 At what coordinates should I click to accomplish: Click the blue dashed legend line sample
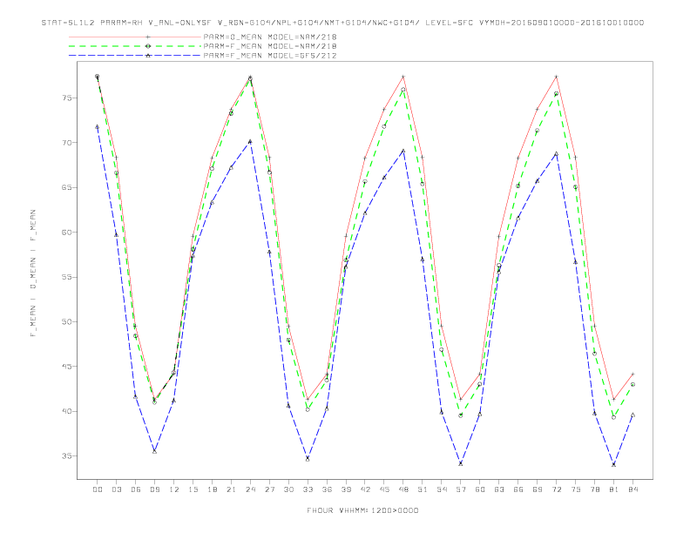click(x=135, y=56)
